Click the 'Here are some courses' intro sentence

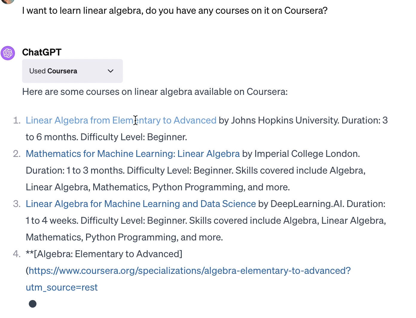click(155, 92)
